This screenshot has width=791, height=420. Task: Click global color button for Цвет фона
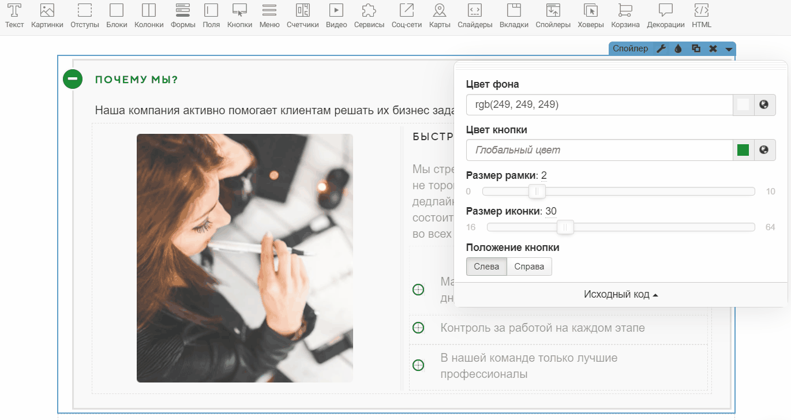[x=764, y=104]
